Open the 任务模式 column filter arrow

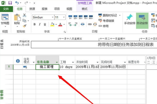pyautogui.click(x=34, y=62)
